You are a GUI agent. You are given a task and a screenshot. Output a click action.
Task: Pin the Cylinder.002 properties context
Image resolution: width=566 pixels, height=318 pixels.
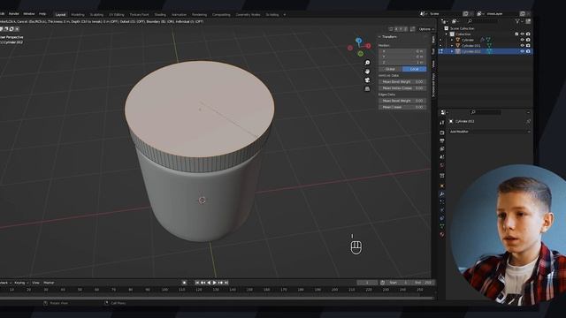point(528,121)
